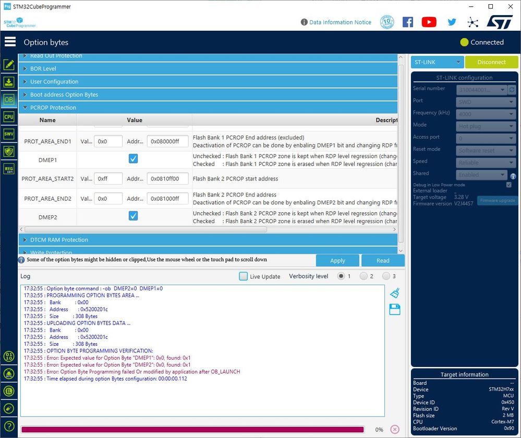
Task: Open the help question mark icon
Action: [9, 425]
